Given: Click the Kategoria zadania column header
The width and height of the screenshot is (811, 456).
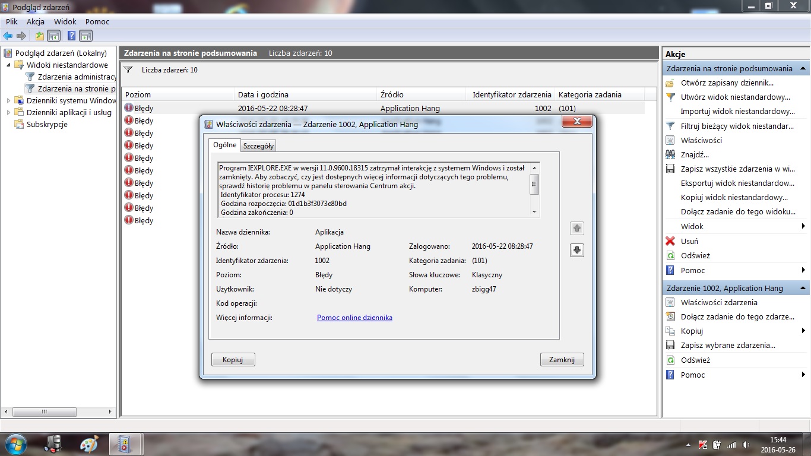Looking at the screenshot, I should tap(600, 94).
